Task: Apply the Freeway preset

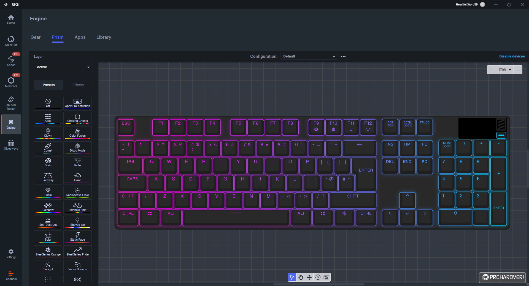Action: 48,178
